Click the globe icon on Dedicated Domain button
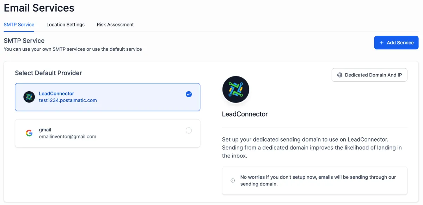Screen dimensions: 423x205 (x=340, y=75)
